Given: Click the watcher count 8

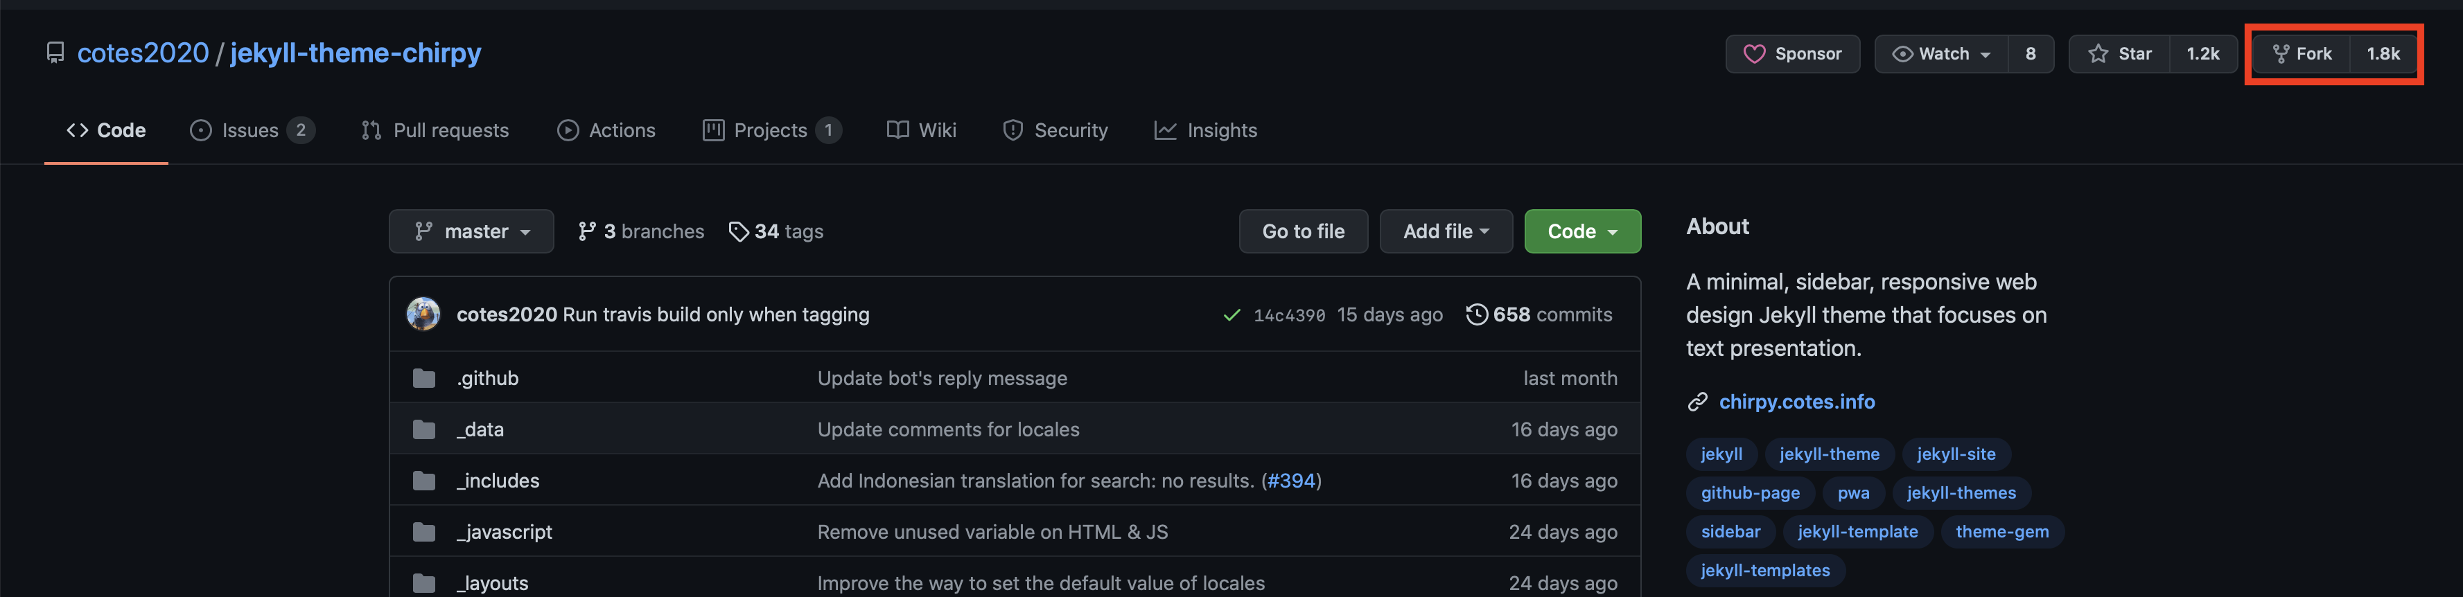Looking at the screenshot, I should tap(2030, 53).
